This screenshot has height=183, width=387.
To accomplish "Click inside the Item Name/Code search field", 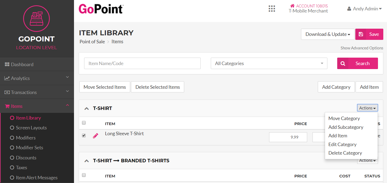I will 142,63.
